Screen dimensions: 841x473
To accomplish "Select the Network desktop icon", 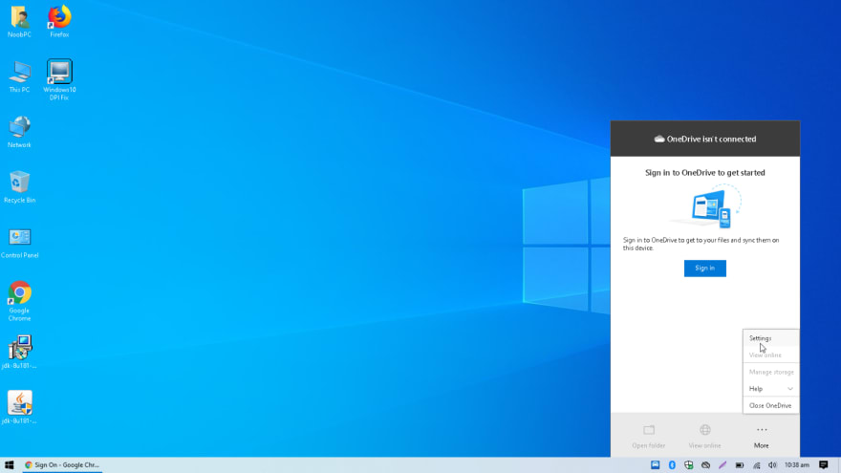I will pyautogui.click(x=19, y=132).
